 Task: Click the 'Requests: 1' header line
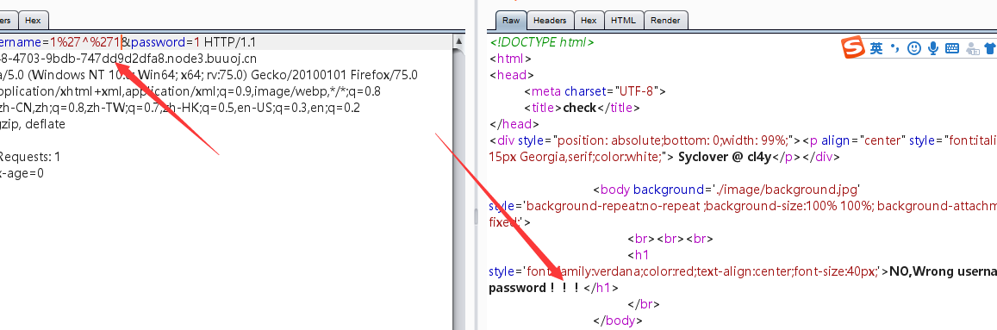point(30,157)
